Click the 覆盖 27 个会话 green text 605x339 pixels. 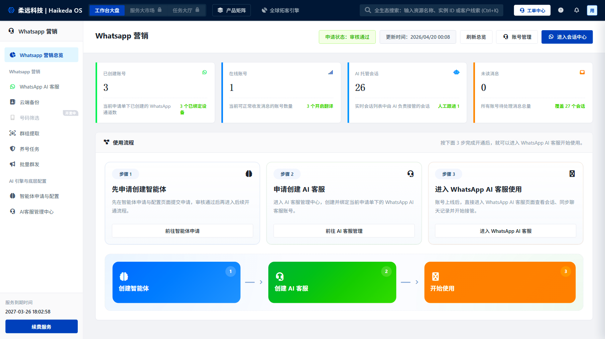(570, 106)
